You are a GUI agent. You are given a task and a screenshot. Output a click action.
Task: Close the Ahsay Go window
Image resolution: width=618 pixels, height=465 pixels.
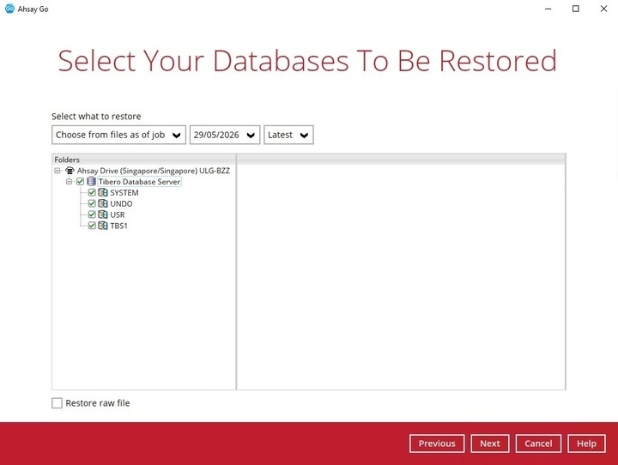603,9
